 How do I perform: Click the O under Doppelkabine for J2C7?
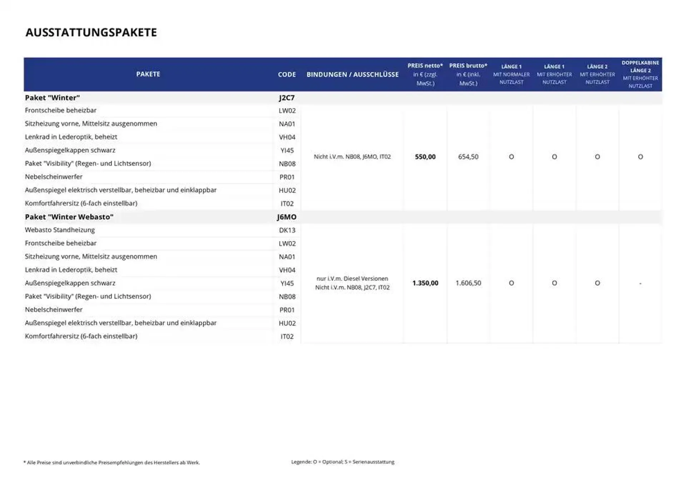click(x=640, y=157)
